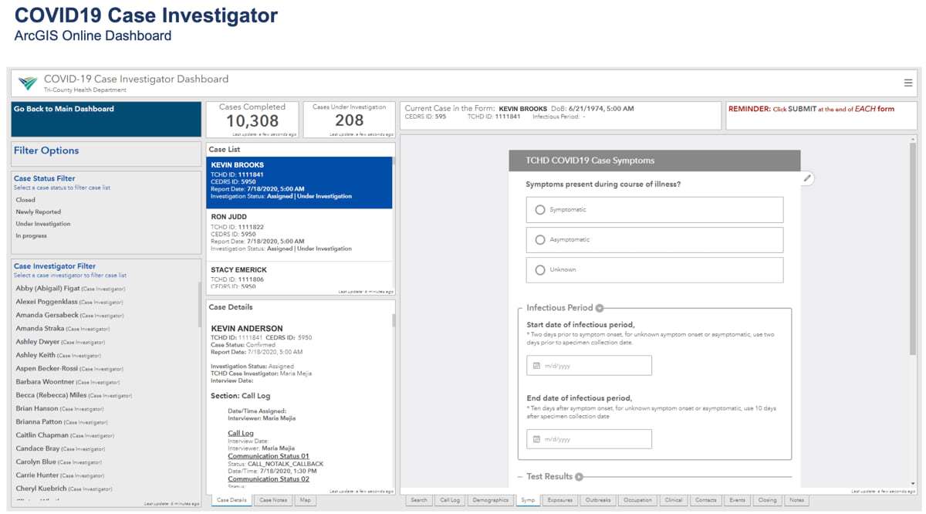Go to the Closing tab
The image size is (926, 514).
pos(767,500)
